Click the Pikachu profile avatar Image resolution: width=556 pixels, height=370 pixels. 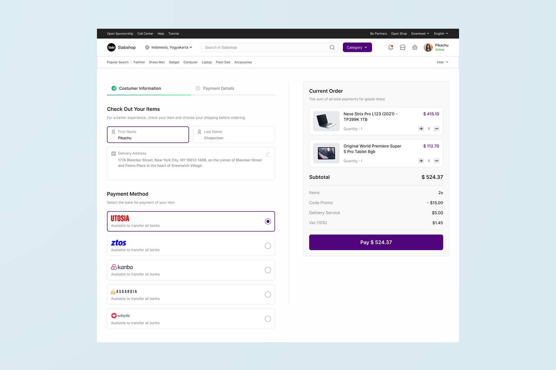428,47
